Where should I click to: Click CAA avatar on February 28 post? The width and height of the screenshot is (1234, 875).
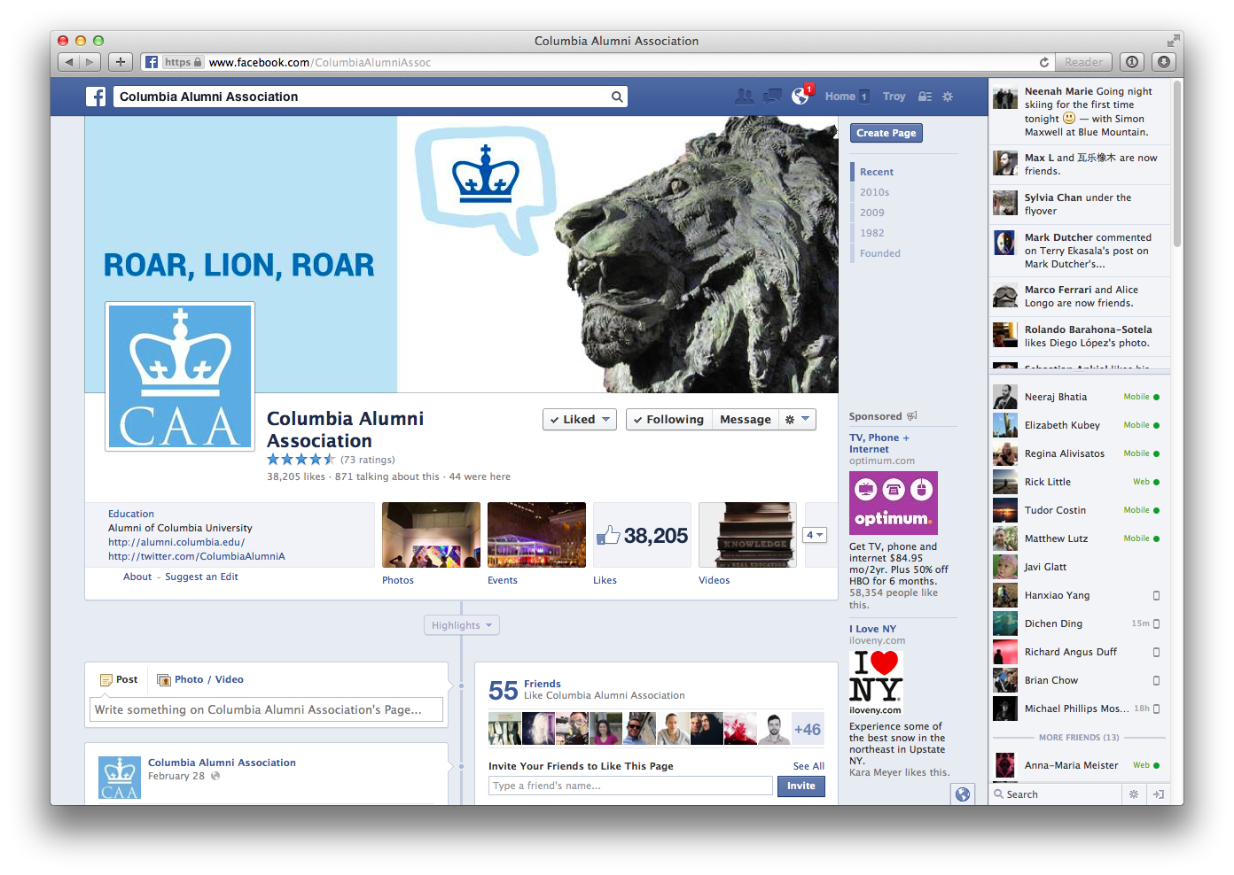(x=120, y=778)
